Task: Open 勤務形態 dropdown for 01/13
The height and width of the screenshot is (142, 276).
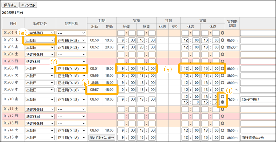Action: click(72, 123)
